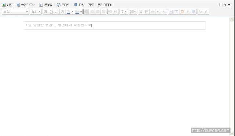Apply the current font color
235x136 pixels.
click(68, 12)
